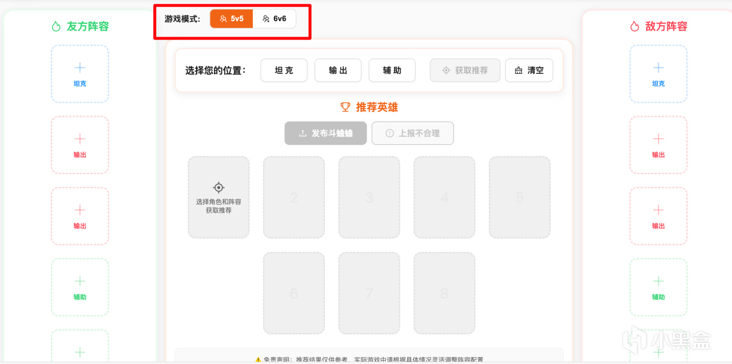The image size is (732, 364).
Task: Add second 输出 hero to 友方阵容
Action: pyautogui.click(x=80, y=216)
